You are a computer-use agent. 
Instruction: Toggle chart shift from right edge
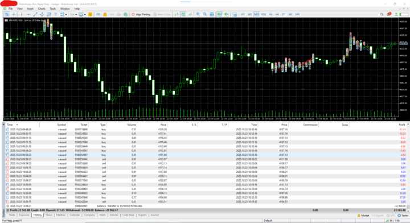tap(227, 14)
